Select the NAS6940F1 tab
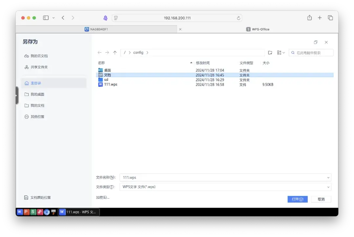This screenshot has height=237, width=354. [98, 29]
